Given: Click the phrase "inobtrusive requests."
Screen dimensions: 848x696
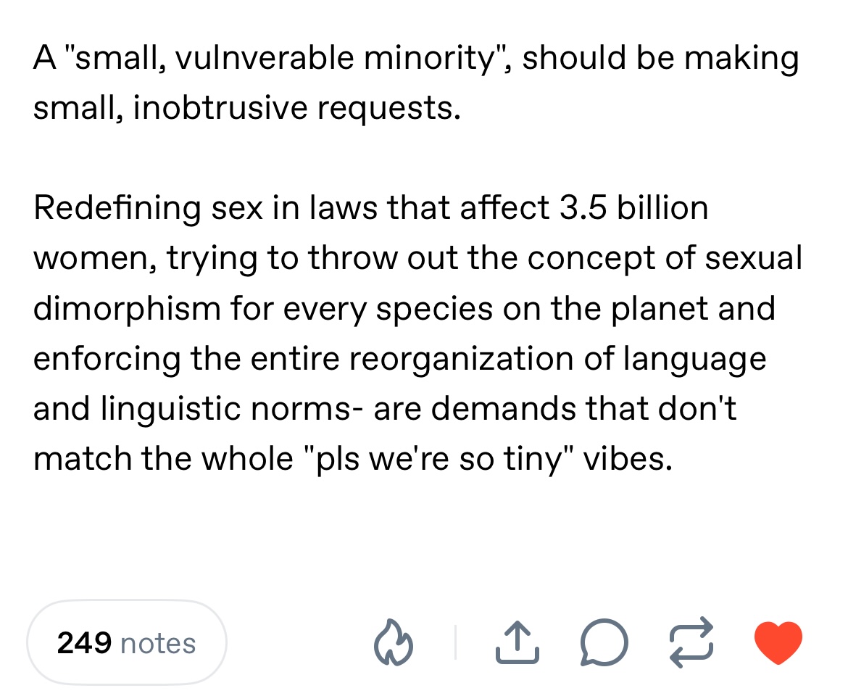Looking at the screenshot, I should click(x=297, y=107).
